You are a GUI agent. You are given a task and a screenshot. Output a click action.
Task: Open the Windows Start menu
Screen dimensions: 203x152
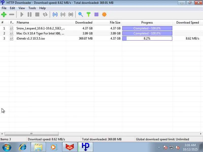click(7, 147)
